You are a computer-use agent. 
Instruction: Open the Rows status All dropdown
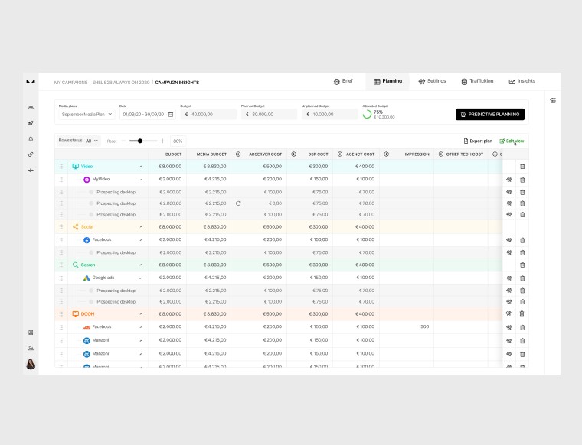pyautogui.click(x=91, y=141)
